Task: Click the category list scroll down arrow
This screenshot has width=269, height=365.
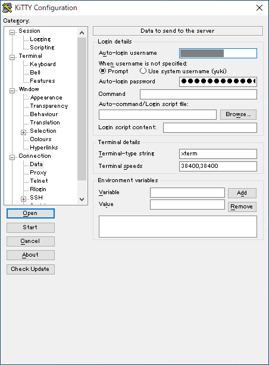Action: 82,199
